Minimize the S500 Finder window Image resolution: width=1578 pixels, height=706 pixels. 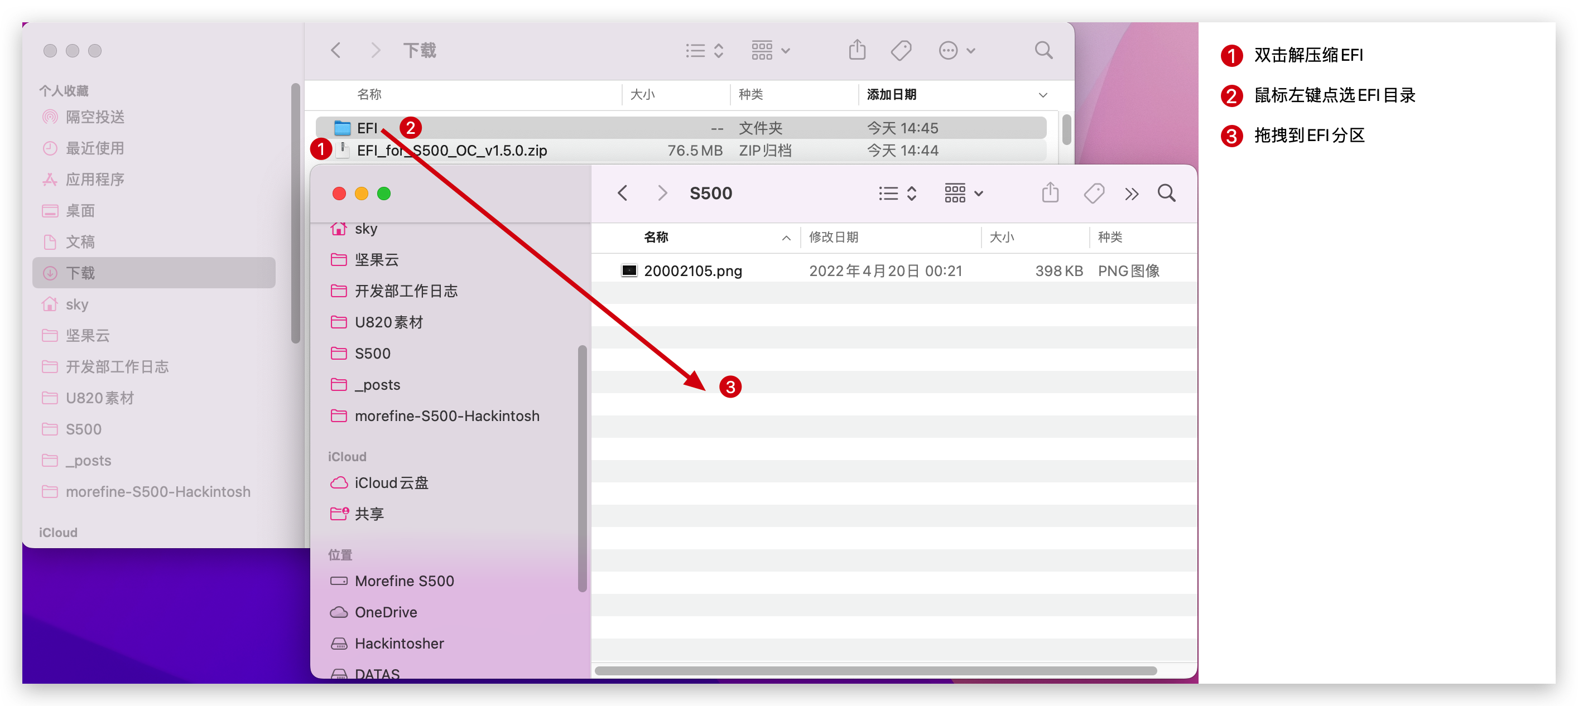[362, 194]
